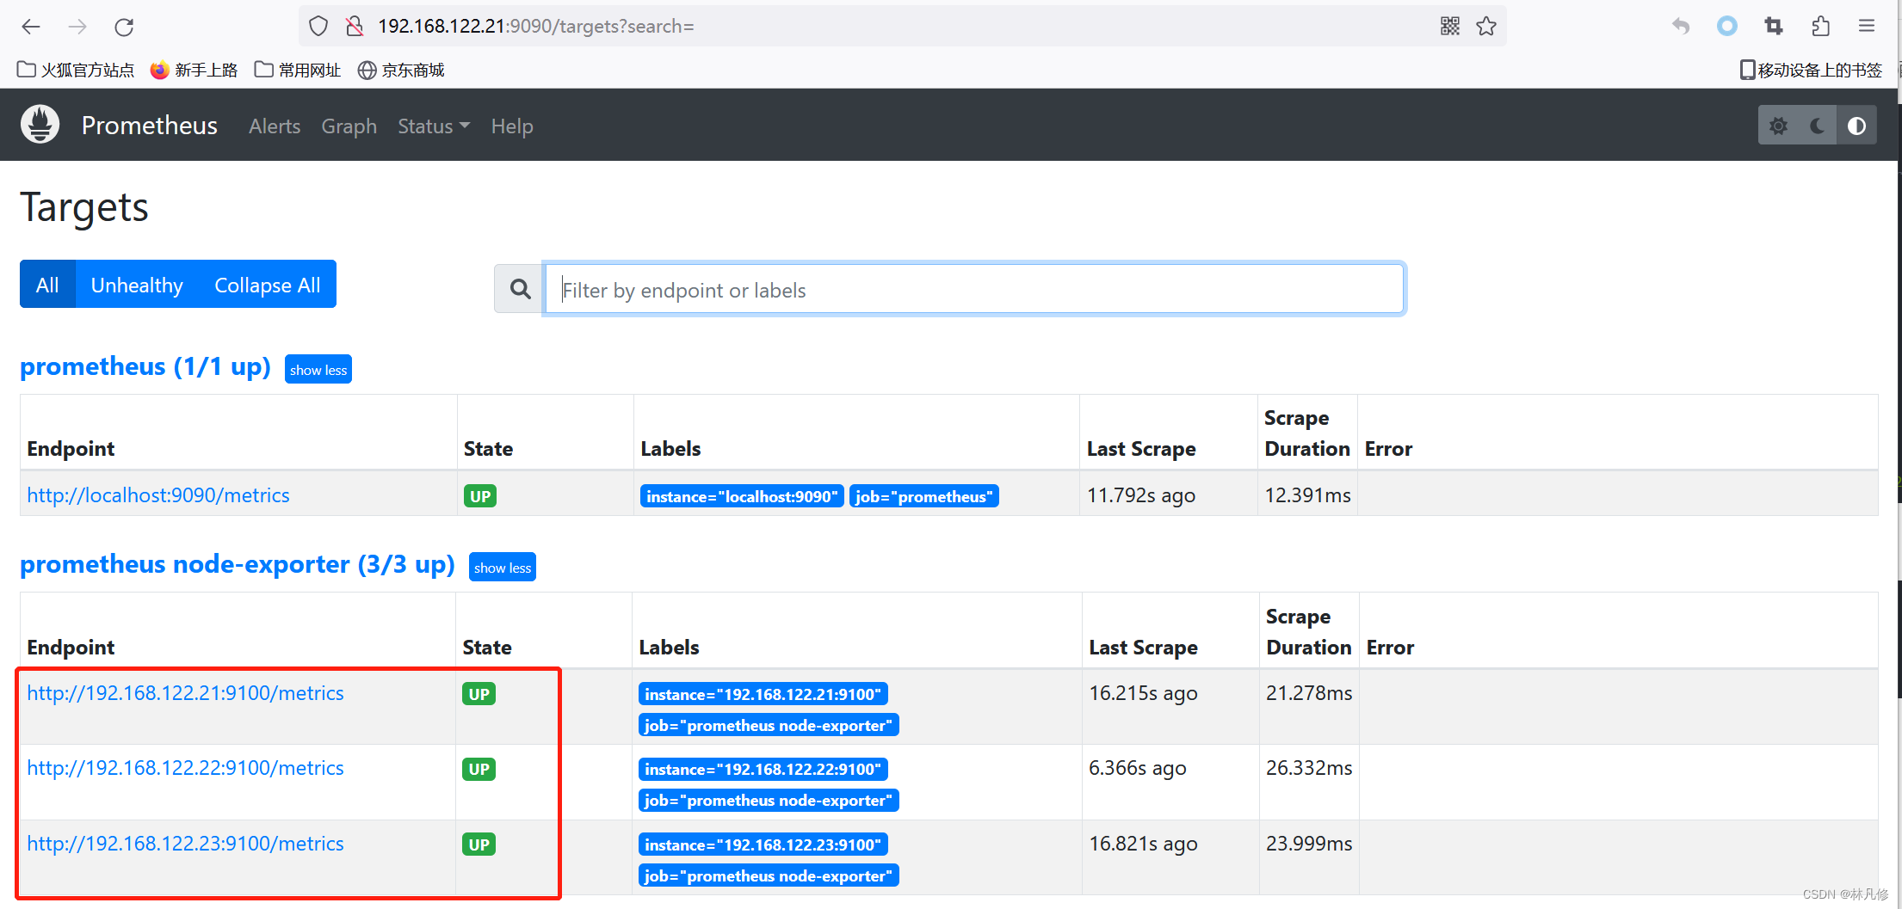Click the instance="192.168.122.23:9100" label badge
The height and width of the screenshot is (909, 1902).
tap(763, 845)
